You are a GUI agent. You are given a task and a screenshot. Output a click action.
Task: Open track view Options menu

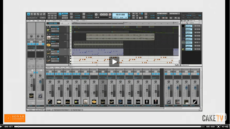click(55, 21)
